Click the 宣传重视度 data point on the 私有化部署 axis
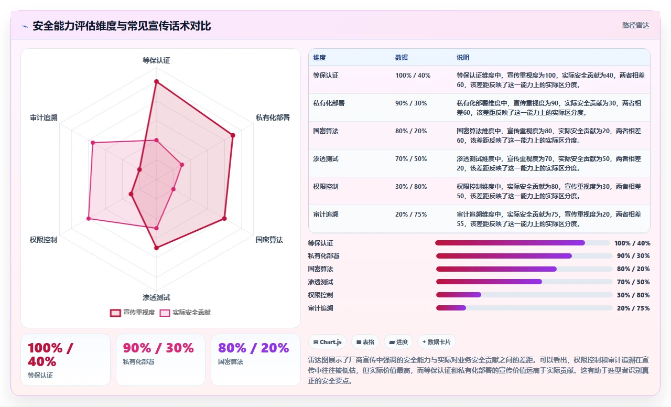The width and height of the screenshot is (671, 407). pos(233,135)
